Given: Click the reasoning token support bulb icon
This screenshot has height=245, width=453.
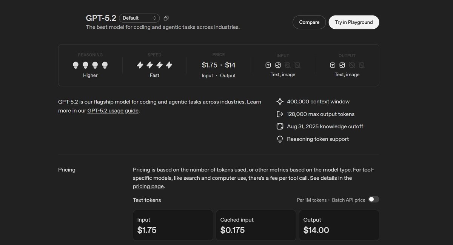Looking at the screenshot, I should tap(280, 139).
